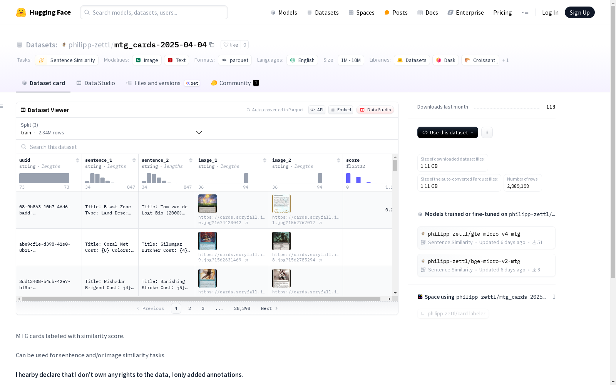Jump to page 3 of the dataset
Viewport: 616px width, 385px height.
[x=203, y=308]
